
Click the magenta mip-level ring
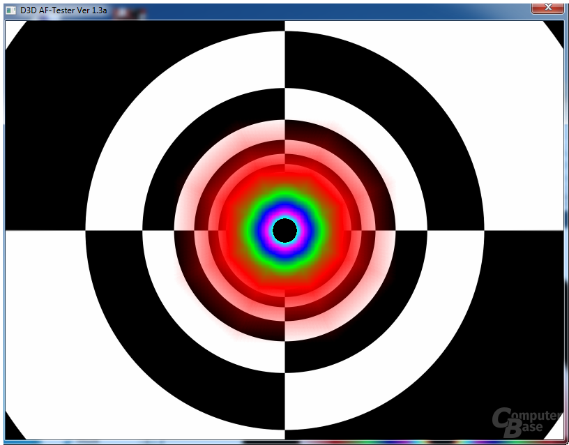[x=284, y=211]
